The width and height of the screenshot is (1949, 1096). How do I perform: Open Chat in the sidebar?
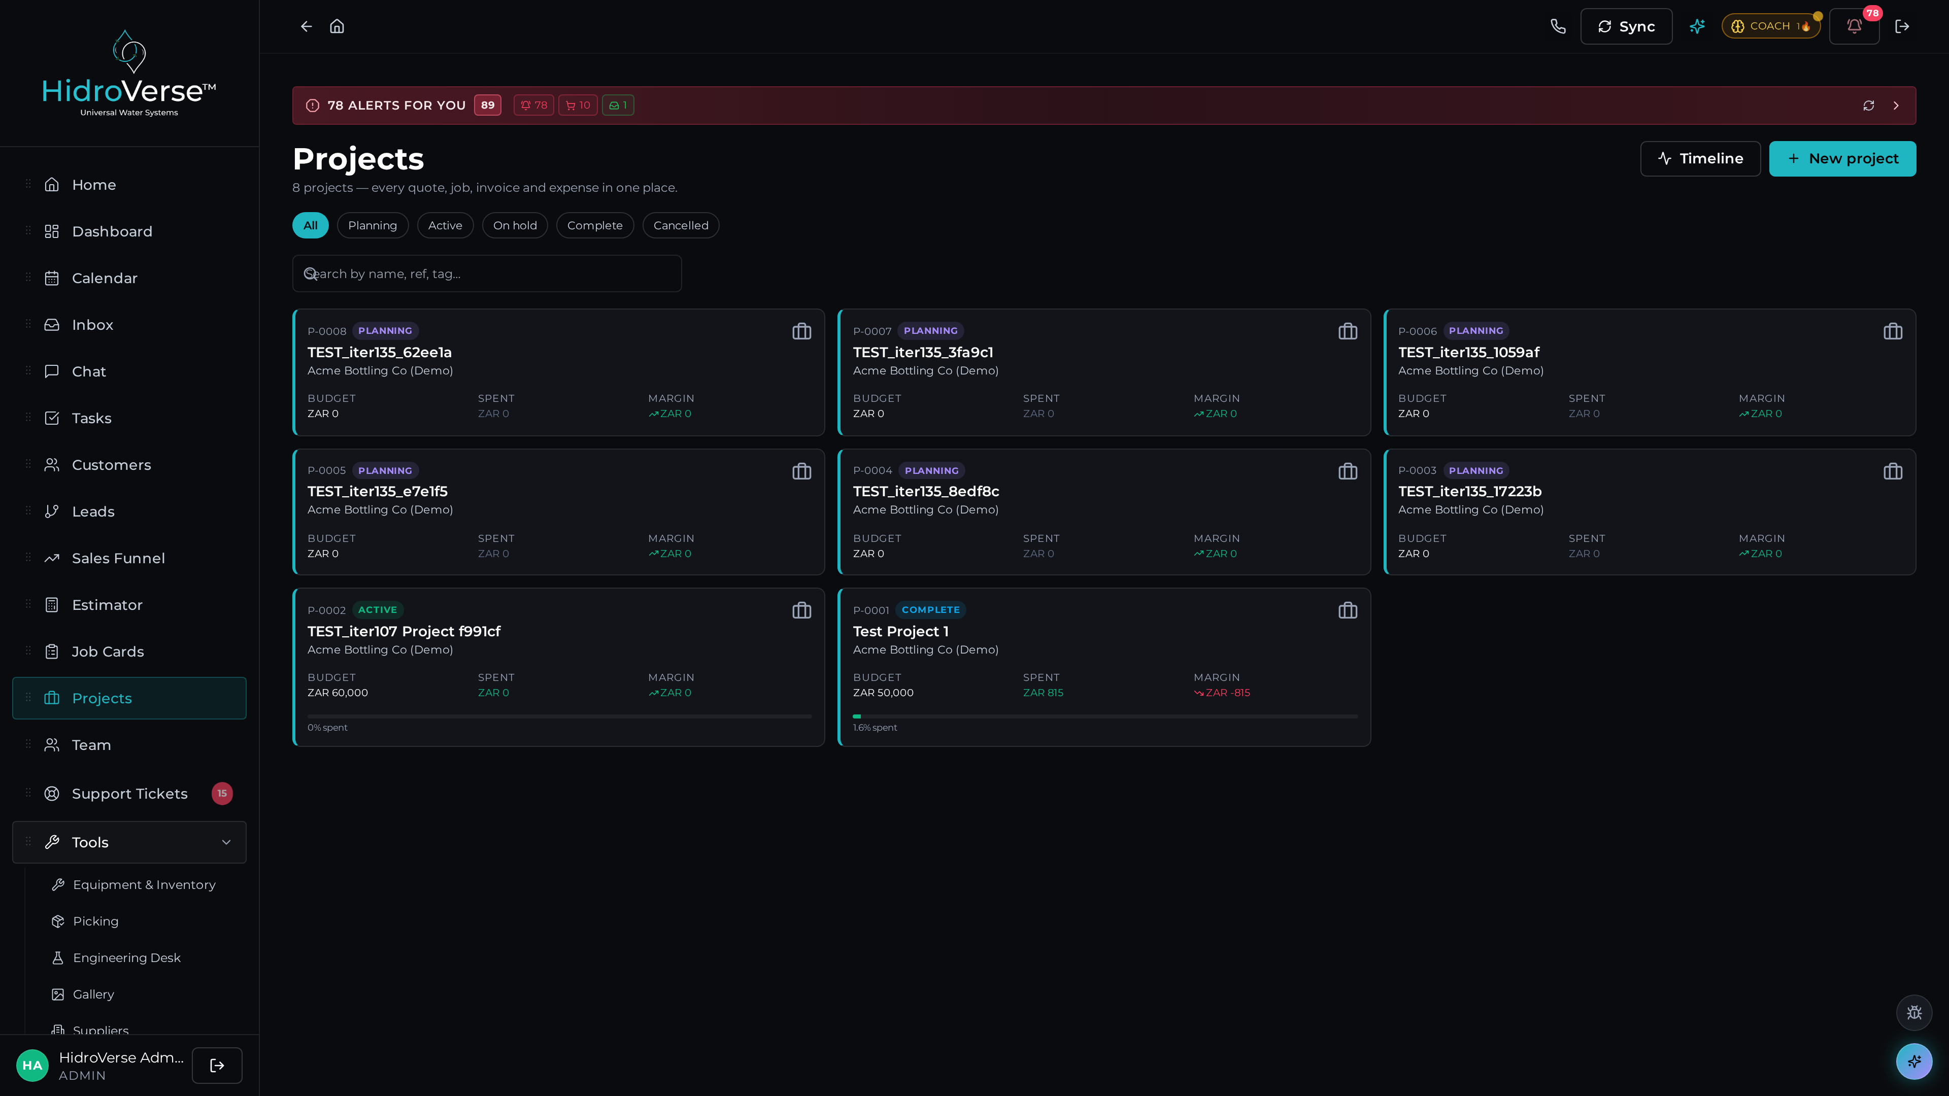pos(129,371)
